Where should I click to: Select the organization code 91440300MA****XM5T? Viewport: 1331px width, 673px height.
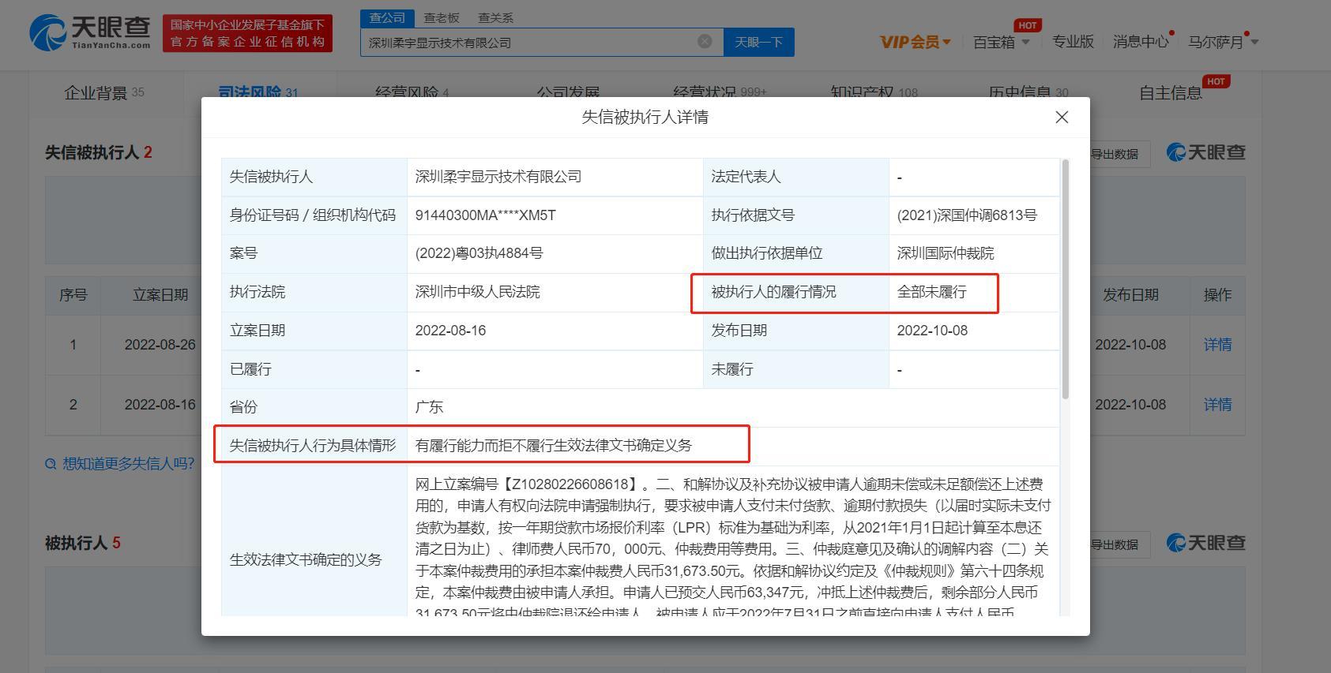click(486, 215)
